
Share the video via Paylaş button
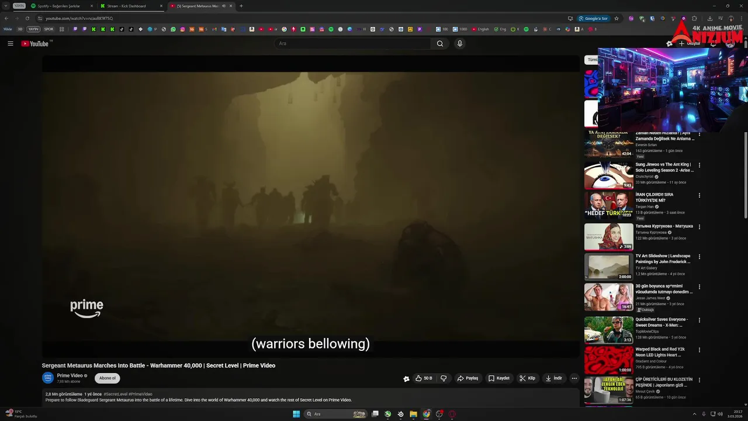(x=467, y=378)
